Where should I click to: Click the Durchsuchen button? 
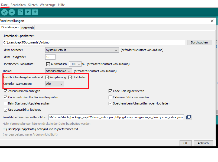click(x=199, y=42)
